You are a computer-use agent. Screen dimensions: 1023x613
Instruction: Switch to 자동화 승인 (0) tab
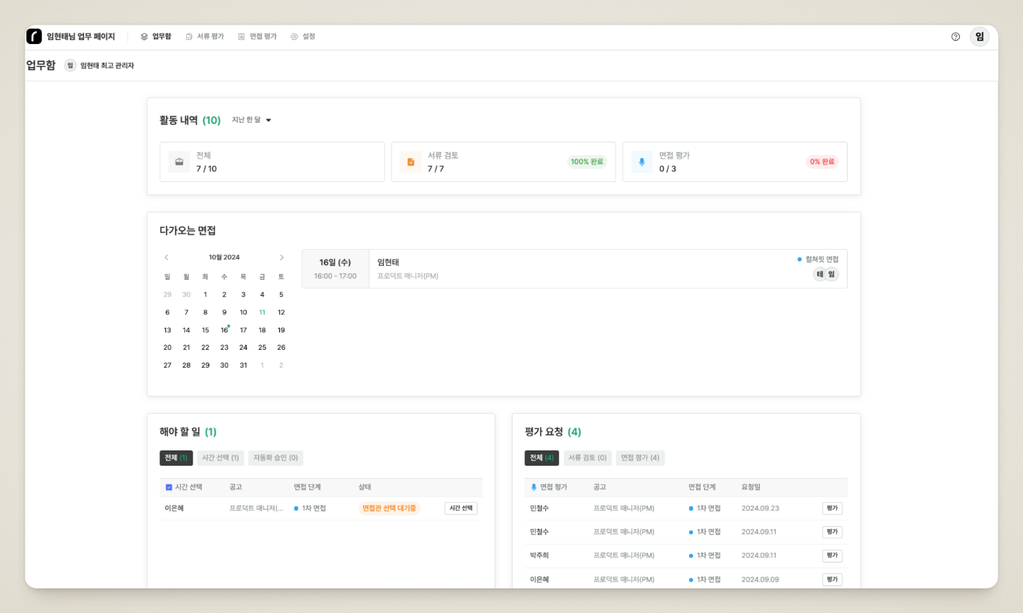tap(275, 458)
